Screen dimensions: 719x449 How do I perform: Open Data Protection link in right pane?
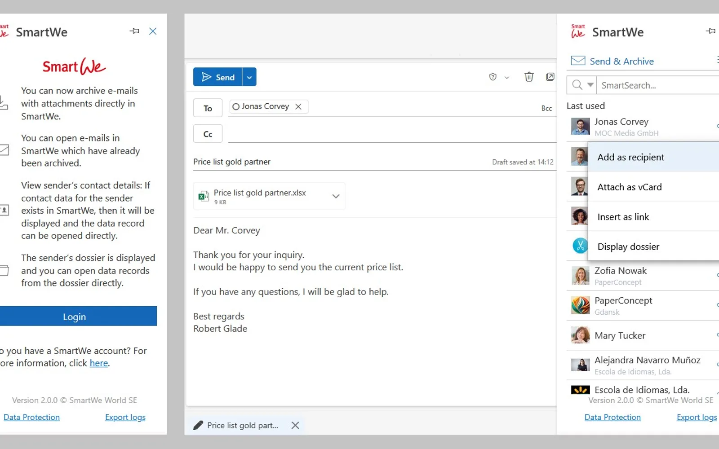[x=612, y=417]
